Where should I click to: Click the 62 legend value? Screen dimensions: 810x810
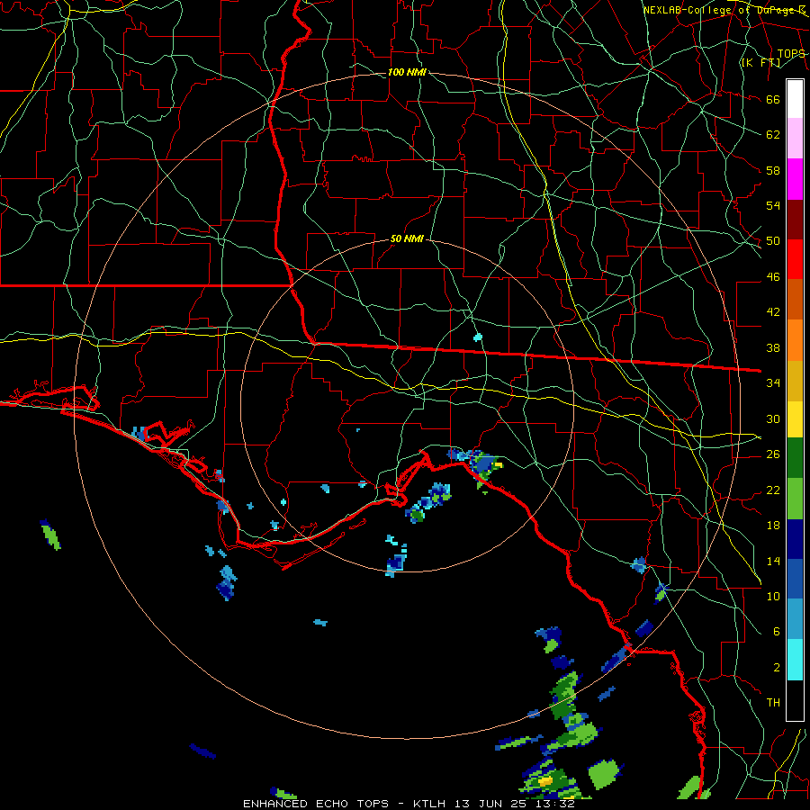[x=773, y=135]
